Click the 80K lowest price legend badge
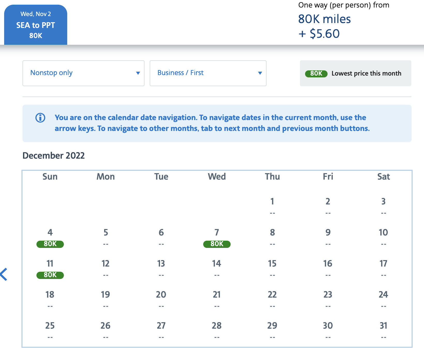The image size is (424, 354). point(316,73)
